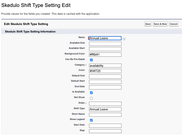Click the Available Start input
182x135 pixels.
point(105,49)
